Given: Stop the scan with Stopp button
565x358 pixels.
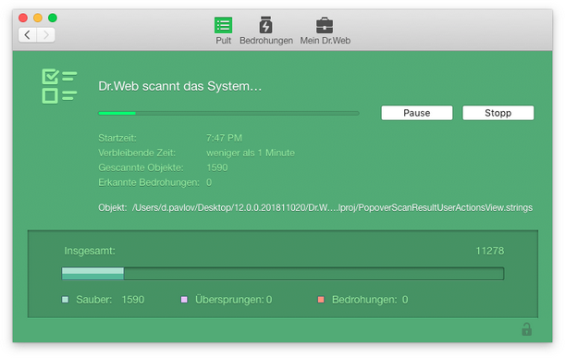Looking at the screenshot, I should (x=498, y=113).
